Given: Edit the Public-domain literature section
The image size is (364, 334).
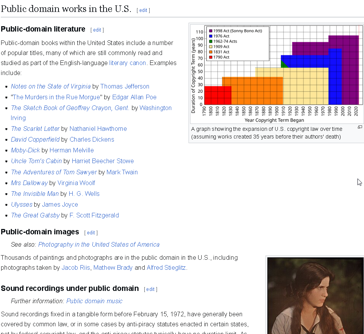Looking at the screenshot, I should coord(97,30).
